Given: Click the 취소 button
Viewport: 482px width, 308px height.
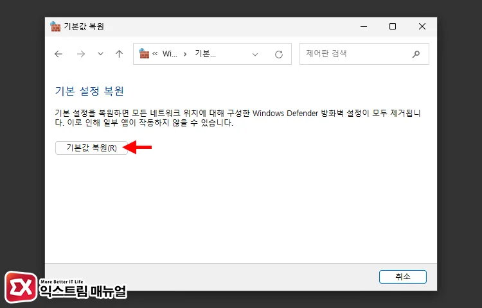Looking at the screenshot, I should [403, 277].
